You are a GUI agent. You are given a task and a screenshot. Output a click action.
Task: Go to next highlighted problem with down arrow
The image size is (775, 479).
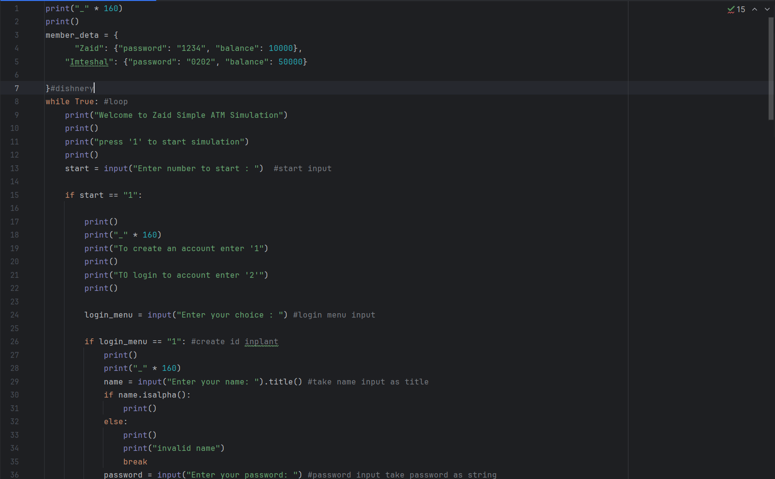pos(767,9)
